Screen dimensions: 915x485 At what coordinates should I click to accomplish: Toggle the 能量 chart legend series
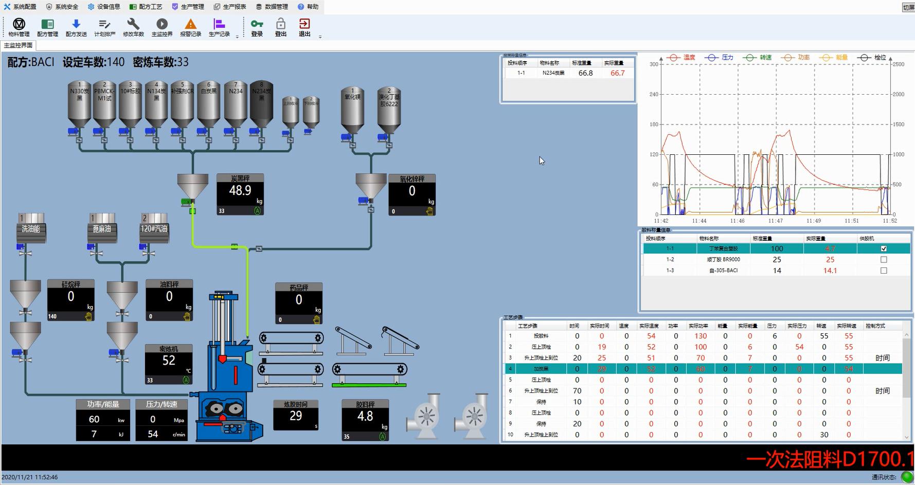point(833,58)
